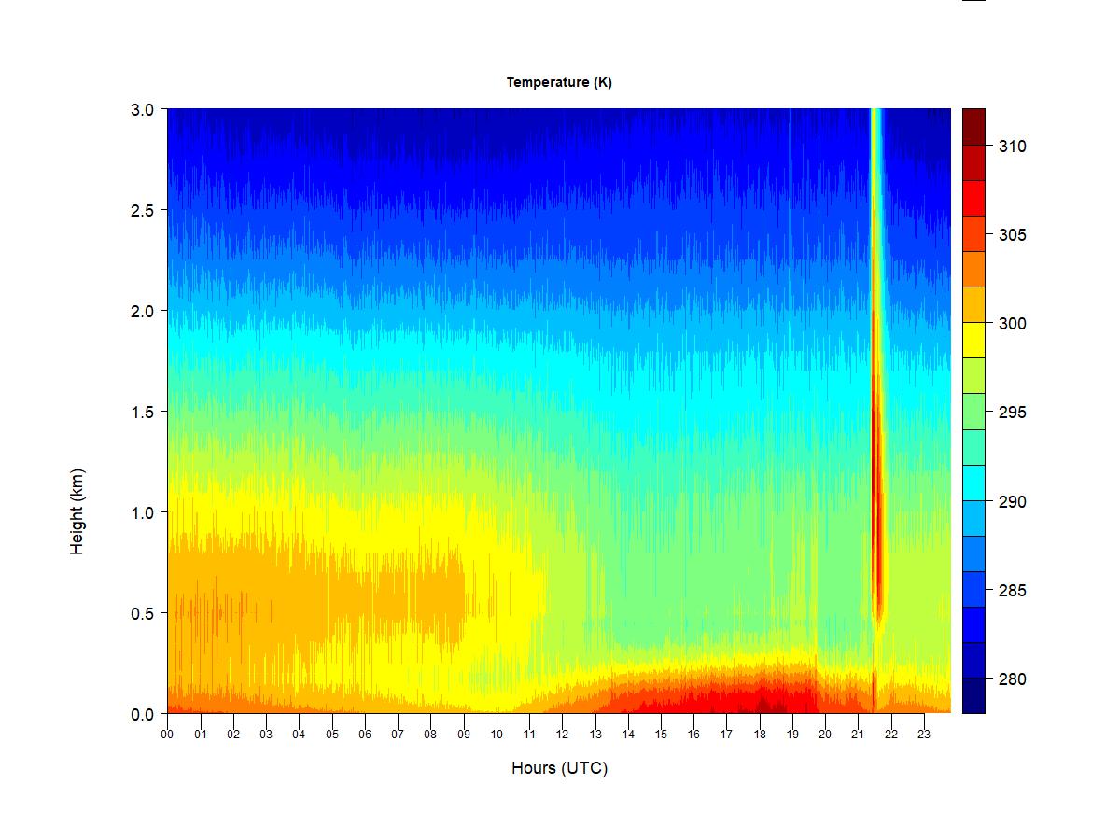Click the 18 hour tick label
This screenshot has height=840, width=1120.
click(760, 735)
